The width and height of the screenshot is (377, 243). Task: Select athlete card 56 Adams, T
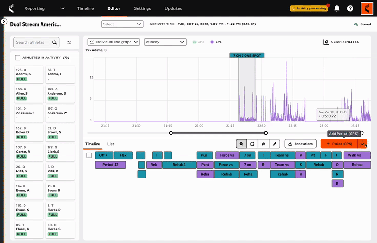click(x=60, y=75)
